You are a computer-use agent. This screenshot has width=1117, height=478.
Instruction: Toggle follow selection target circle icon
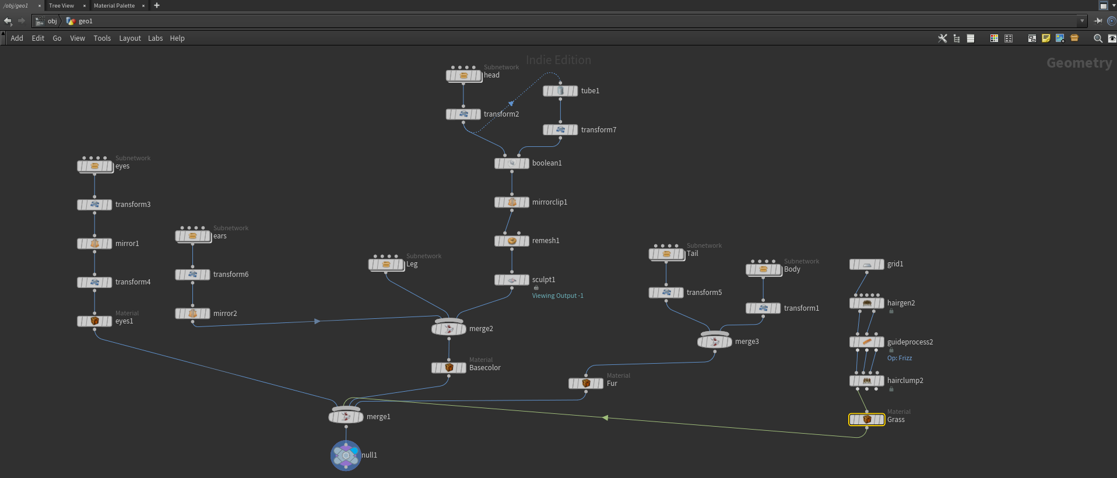point(1111,21)
